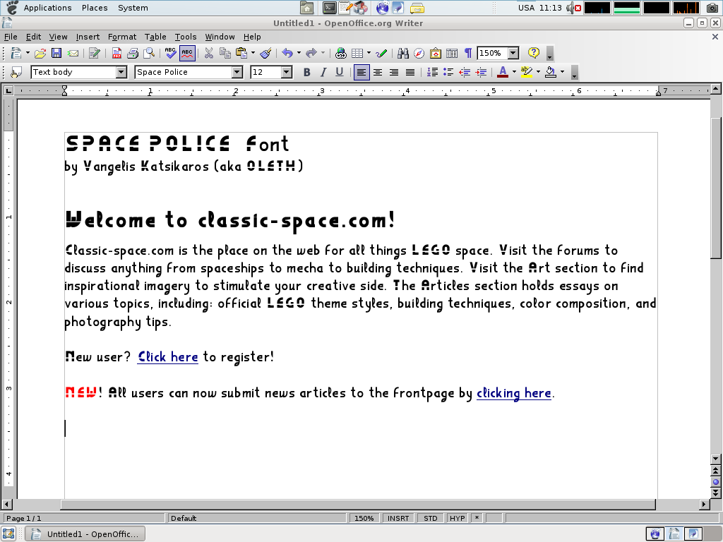Open the New document type dropdown arrow

coord(28,53)
